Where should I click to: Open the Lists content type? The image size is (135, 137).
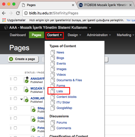(59, 91)
